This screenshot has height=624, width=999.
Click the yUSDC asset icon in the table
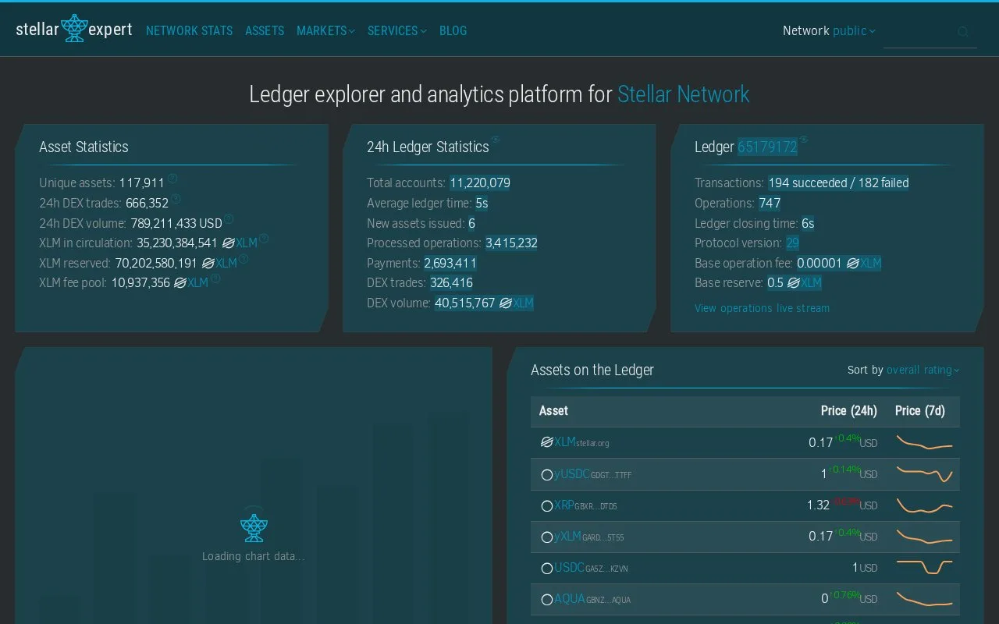(547, 474)
